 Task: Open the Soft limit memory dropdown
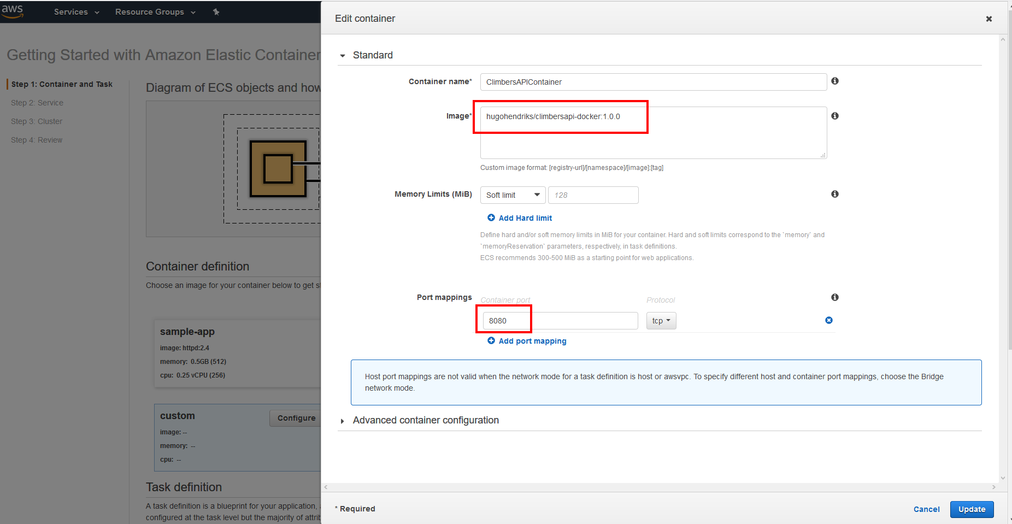[513, 195]
